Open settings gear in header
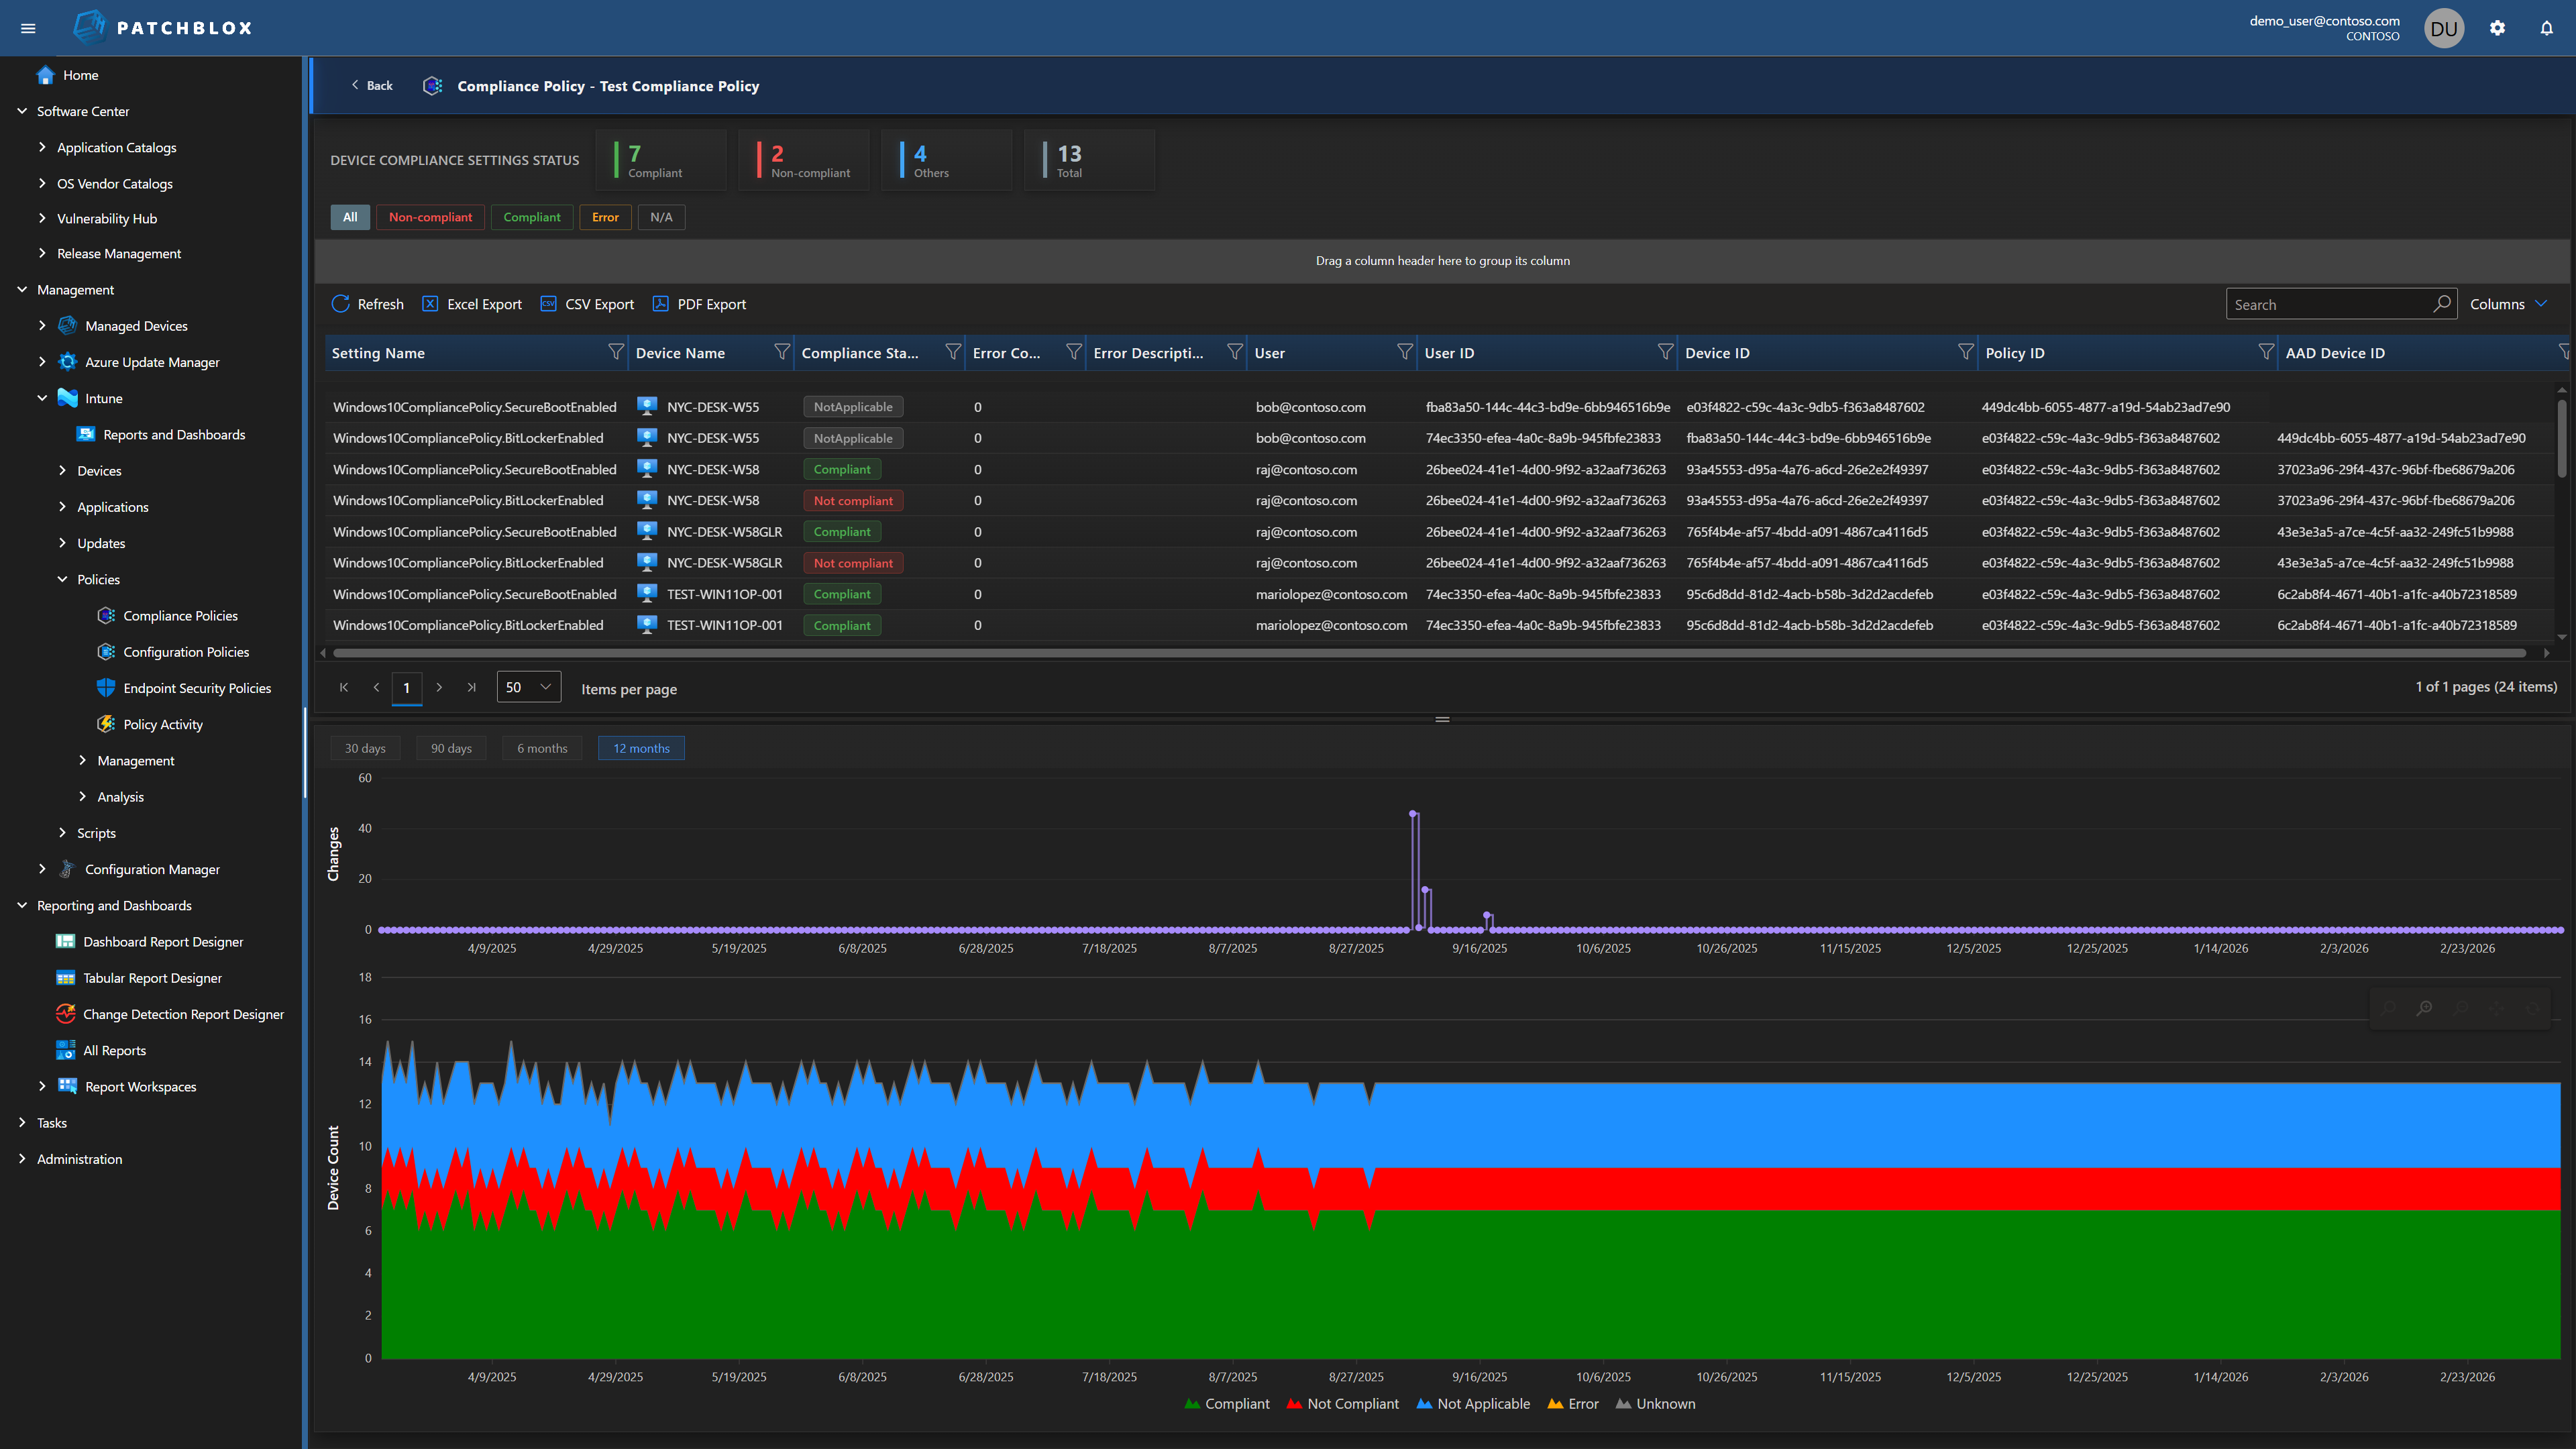Image resolution: width=2576 pixels, height=1449 pixels. tap(2497, 28)
